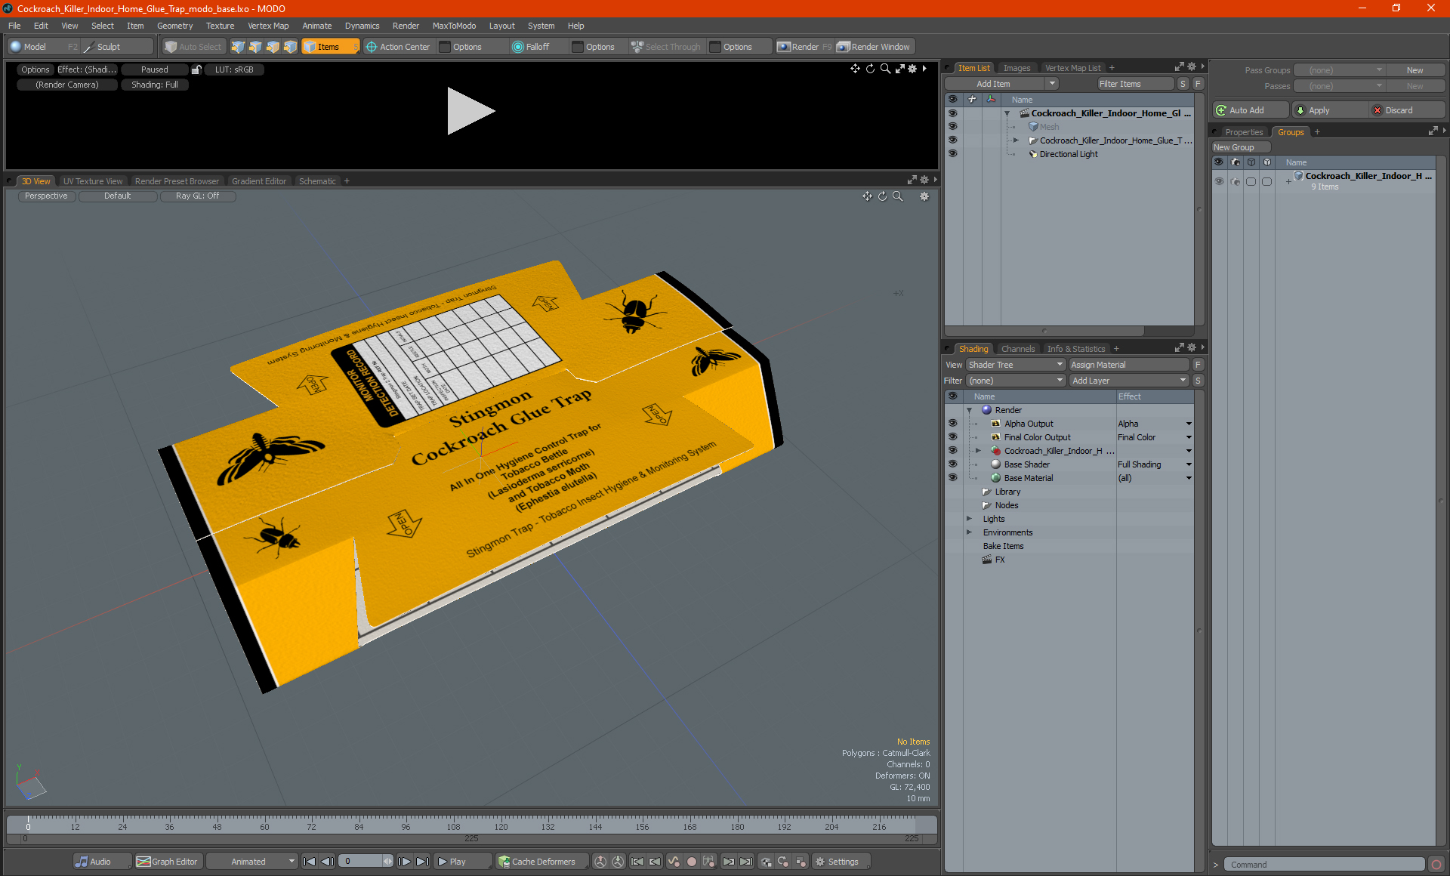Open Shader Tree view dropdown
1450x876 pixels.
[1015, 365]
